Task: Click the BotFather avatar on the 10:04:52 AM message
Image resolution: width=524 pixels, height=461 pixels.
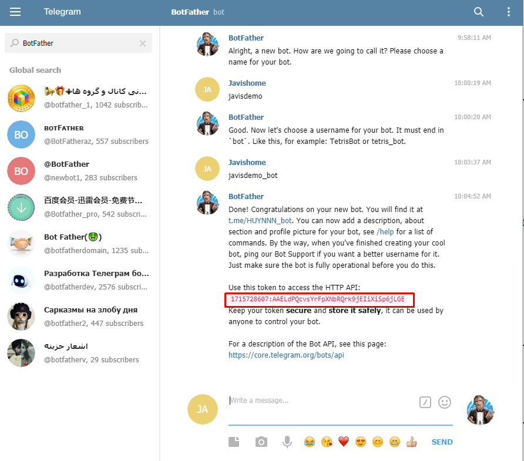Action: click(x=207, y=203)
